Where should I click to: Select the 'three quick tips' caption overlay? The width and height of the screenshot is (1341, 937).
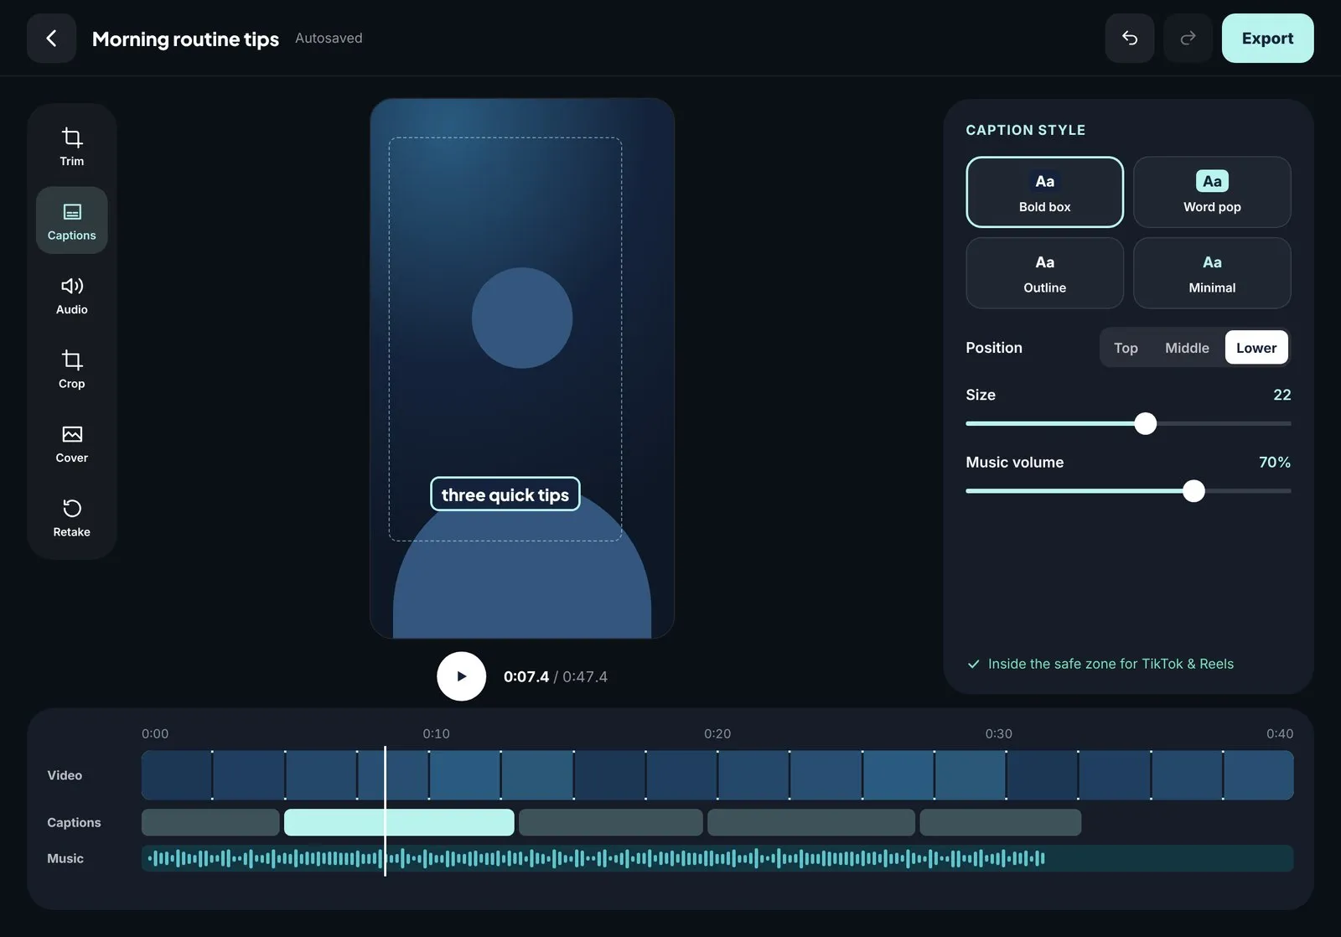[505, 494]
